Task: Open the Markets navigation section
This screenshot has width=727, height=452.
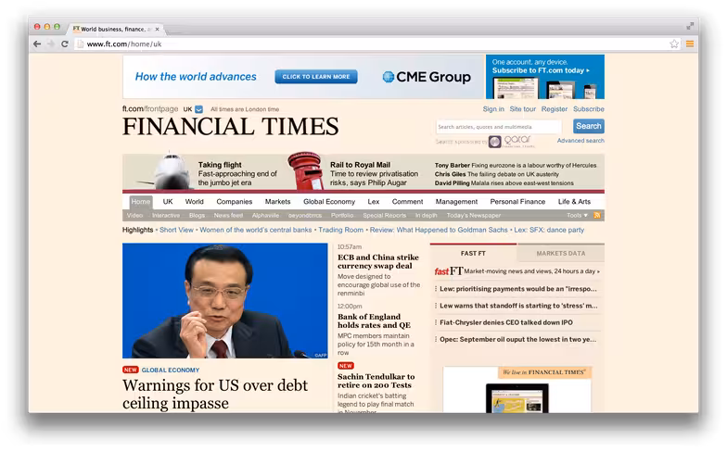Action: pyautogui.click(x=278, y=202)
